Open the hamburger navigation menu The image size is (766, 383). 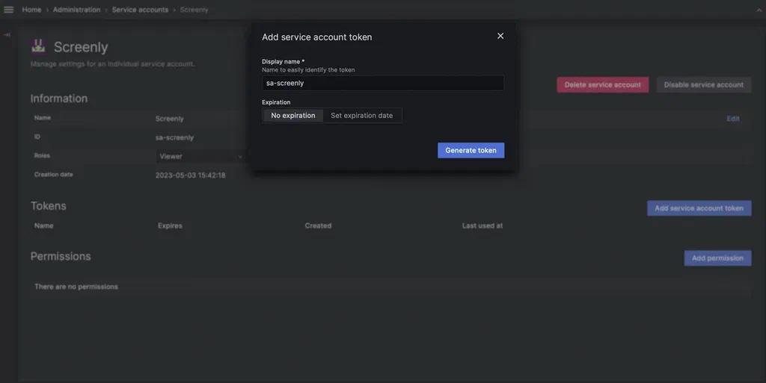click(x=8, y=9)
